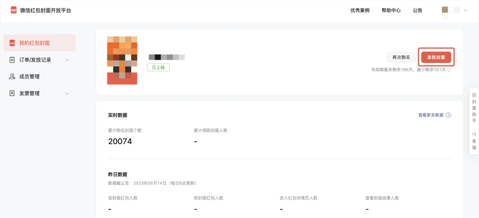The height and width of the screenshot is (218, 479).
Task: Click the user avatar in the header
Action: pos(445,10)
